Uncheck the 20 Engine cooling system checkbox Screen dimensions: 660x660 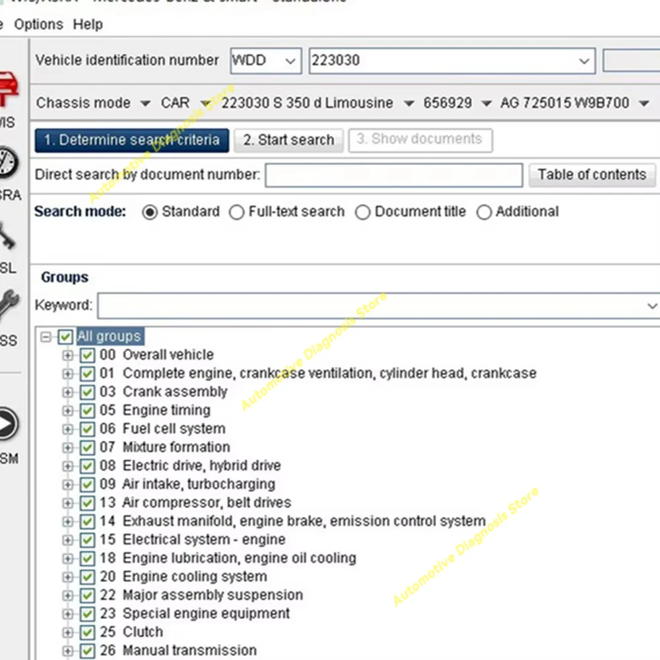click(x=87, y=577)
